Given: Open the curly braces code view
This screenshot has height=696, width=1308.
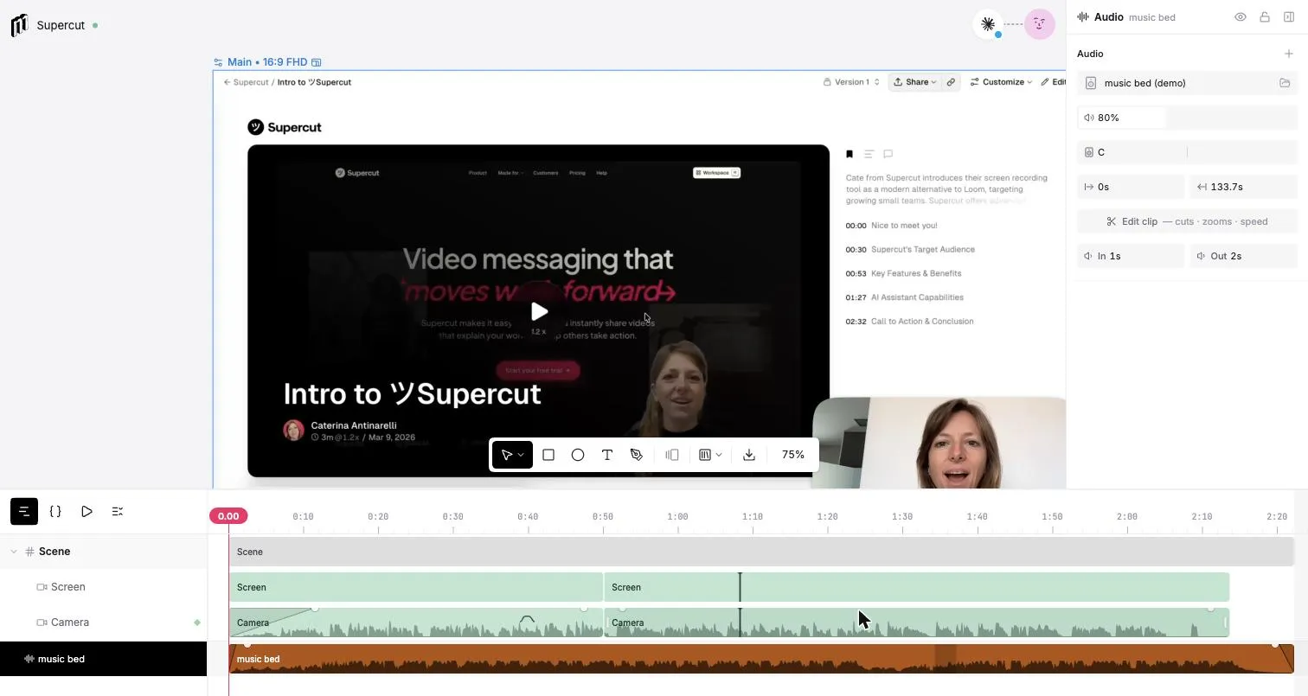Looking at the screenshot, I should [x=55, y=512].
